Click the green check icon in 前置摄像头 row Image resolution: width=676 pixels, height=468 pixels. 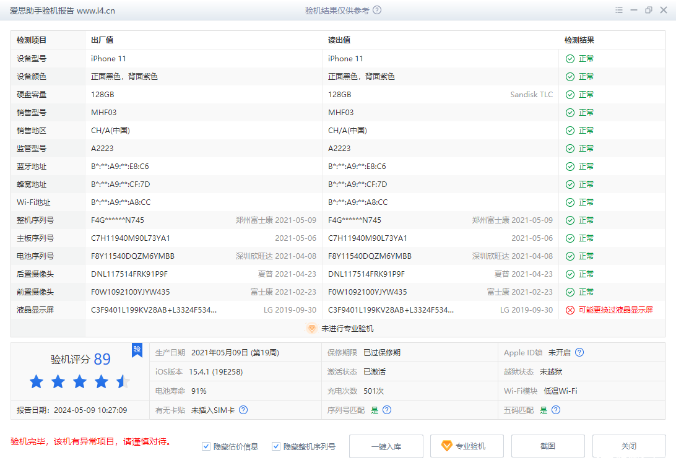pyautogui.click(x=570, y=292)
